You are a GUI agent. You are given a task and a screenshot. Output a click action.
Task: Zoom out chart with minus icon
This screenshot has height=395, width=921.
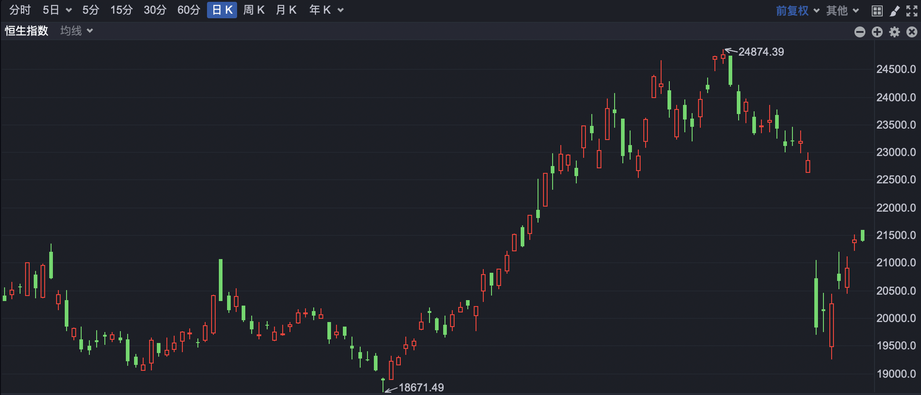[x=860, y=32]
